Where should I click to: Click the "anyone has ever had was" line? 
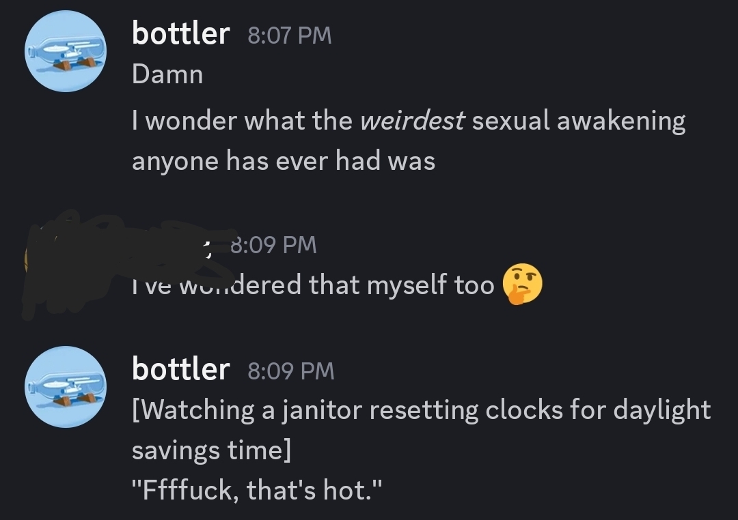point(284,161)
